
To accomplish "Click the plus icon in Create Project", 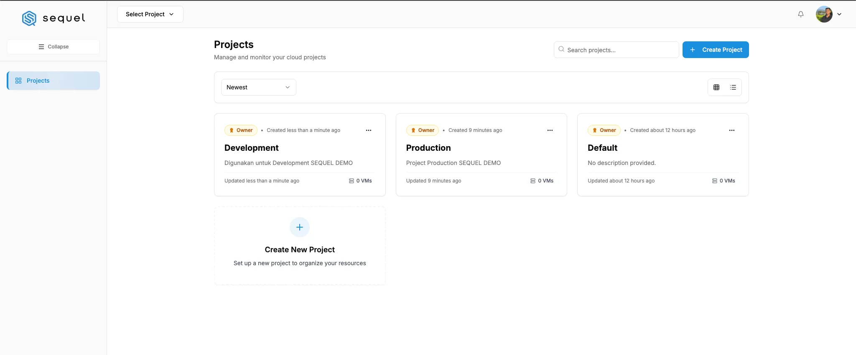I will coord(693,50).
